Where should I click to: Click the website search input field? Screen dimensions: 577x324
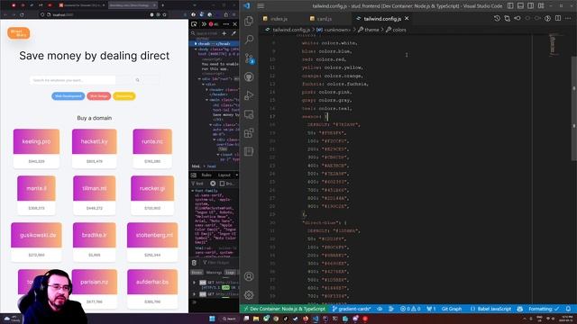tap(72, 80)
